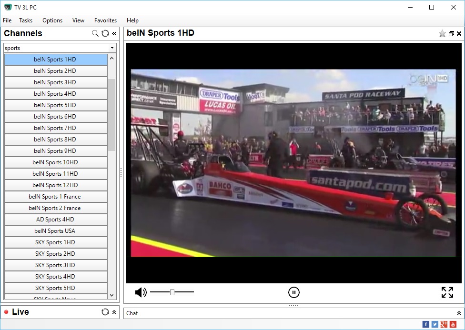Click the channel list scroll-up arrow
The image size is (465, 330).
point(112,58)
